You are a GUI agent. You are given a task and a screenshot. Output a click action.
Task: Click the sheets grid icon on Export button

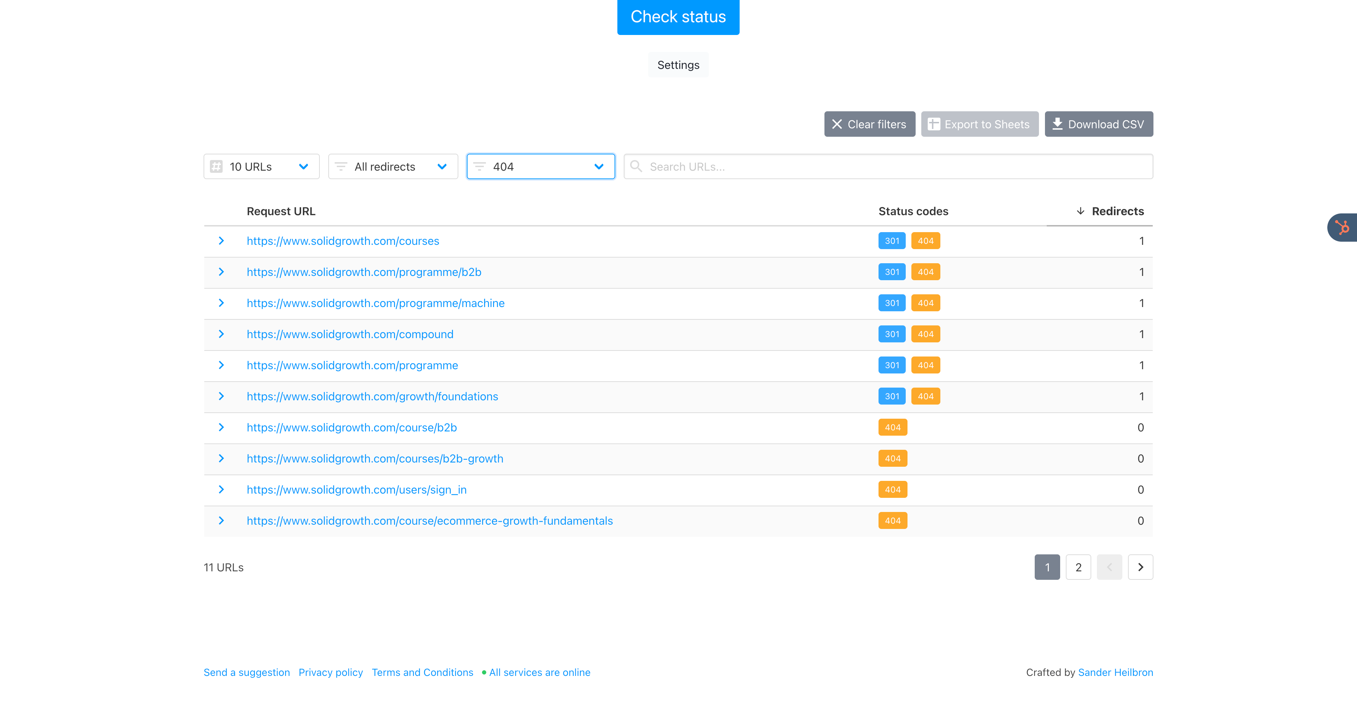click(933, 124)
